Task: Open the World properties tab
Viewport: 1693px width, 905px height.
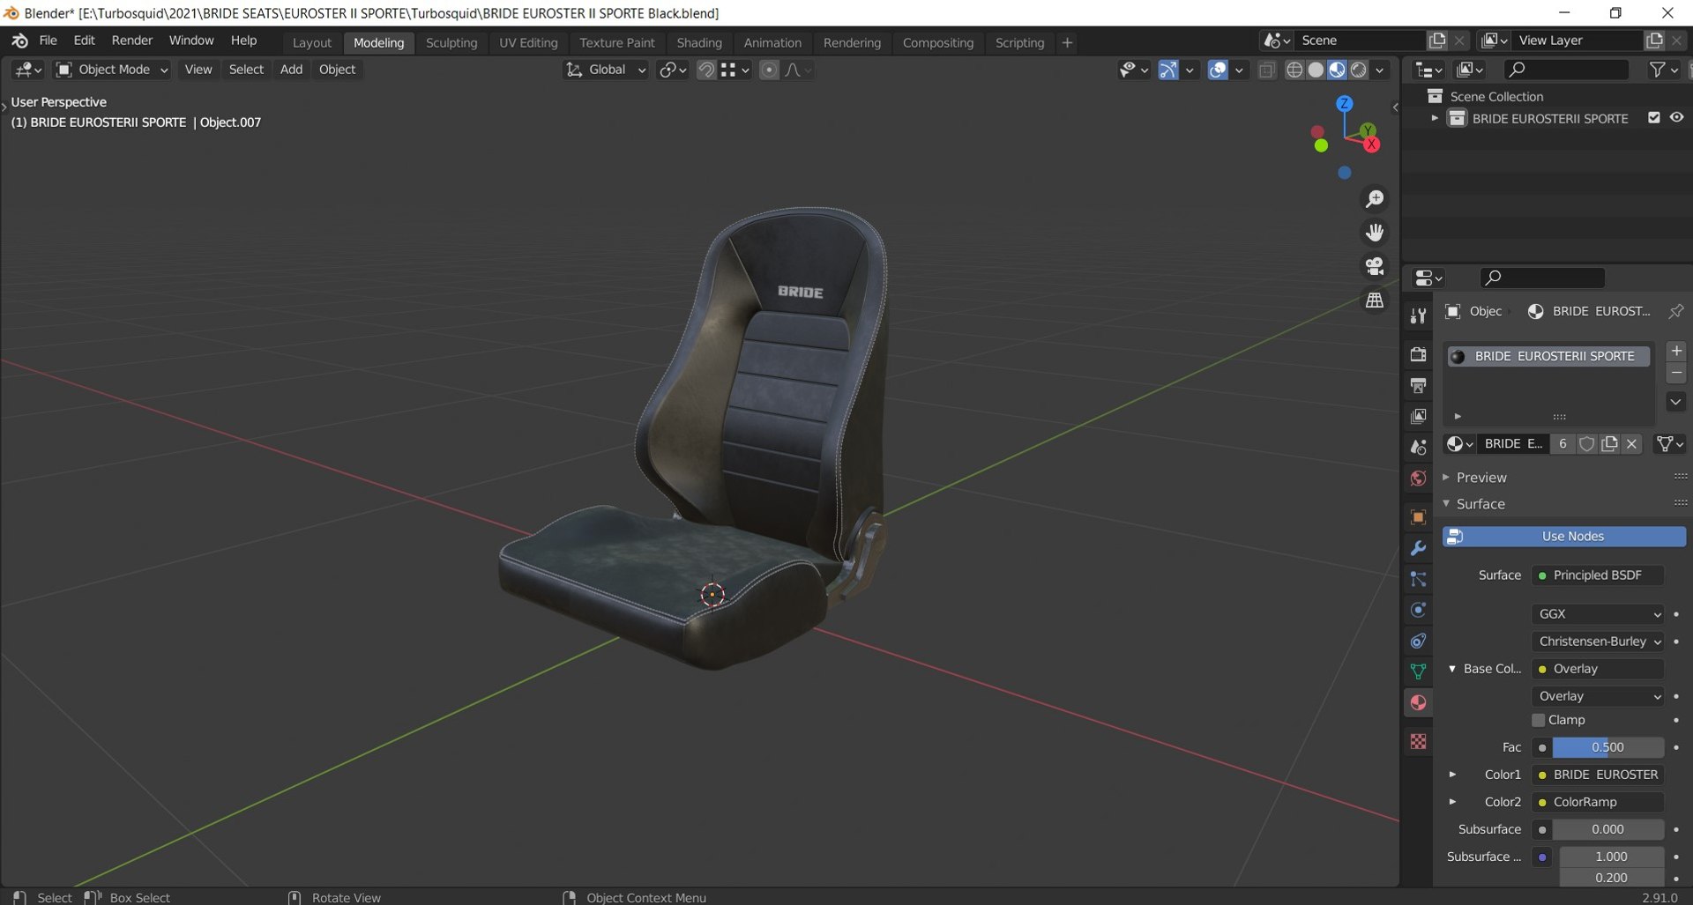Action: coord(1418,478)
